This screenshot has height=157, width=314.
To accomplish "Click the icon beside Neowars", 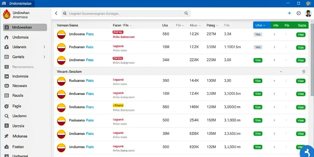I will (x=6, y=86).
